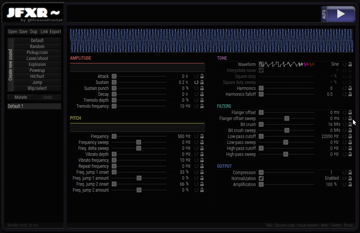Viewport: 360px width, 233px height.
Task: Choose the Triangle waveform icon
Action: point(267,64)
